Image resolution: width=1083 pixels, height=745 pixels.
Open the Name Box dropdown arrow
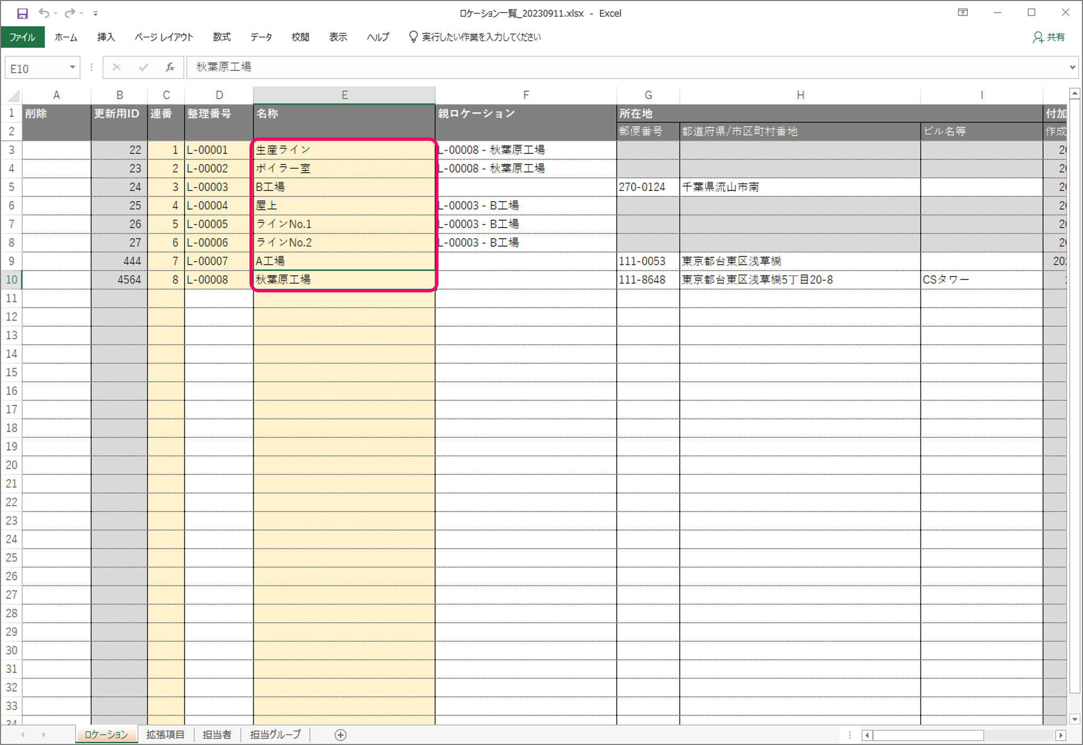click(72, 67)
